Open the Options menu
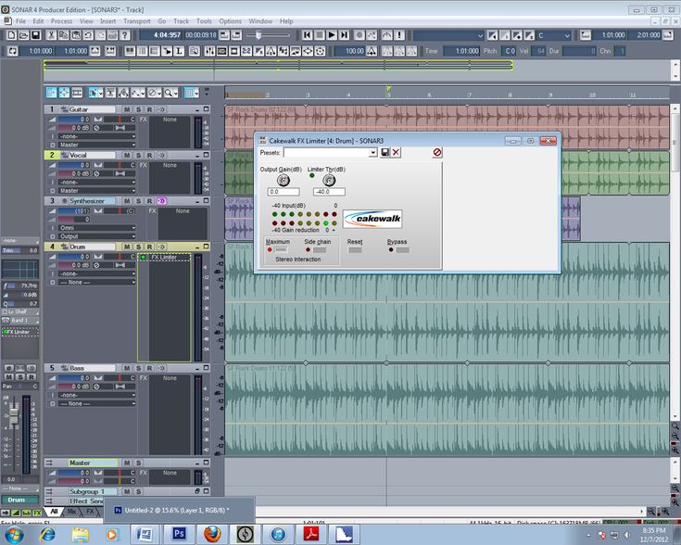This screenshot has height=545, width=681. 230,21
